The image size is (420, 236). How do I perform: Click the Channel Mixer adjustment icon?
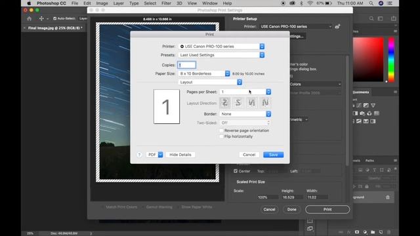(x=369, y=113)
